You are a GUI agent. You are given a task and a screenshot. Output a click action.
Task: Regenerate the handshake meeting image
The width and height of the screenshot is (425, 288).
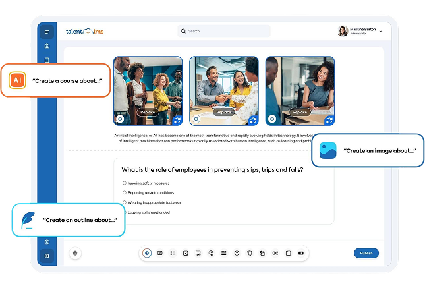[x=254, y=120]
